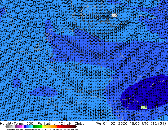Click the 18:00 UTC valid time

139,124
